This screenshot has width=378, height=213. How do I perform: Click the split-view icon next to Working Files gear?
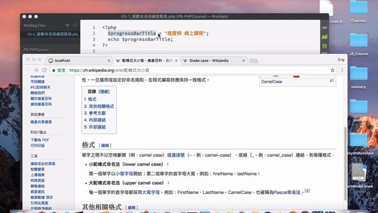[75, 25]
